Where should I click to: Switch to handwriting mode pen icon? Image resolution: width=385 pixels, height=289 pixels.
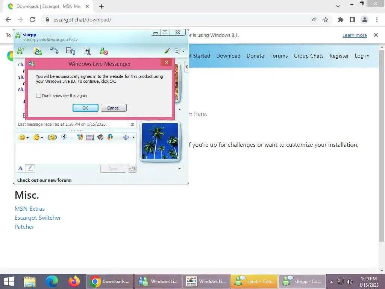click(30, 168)
